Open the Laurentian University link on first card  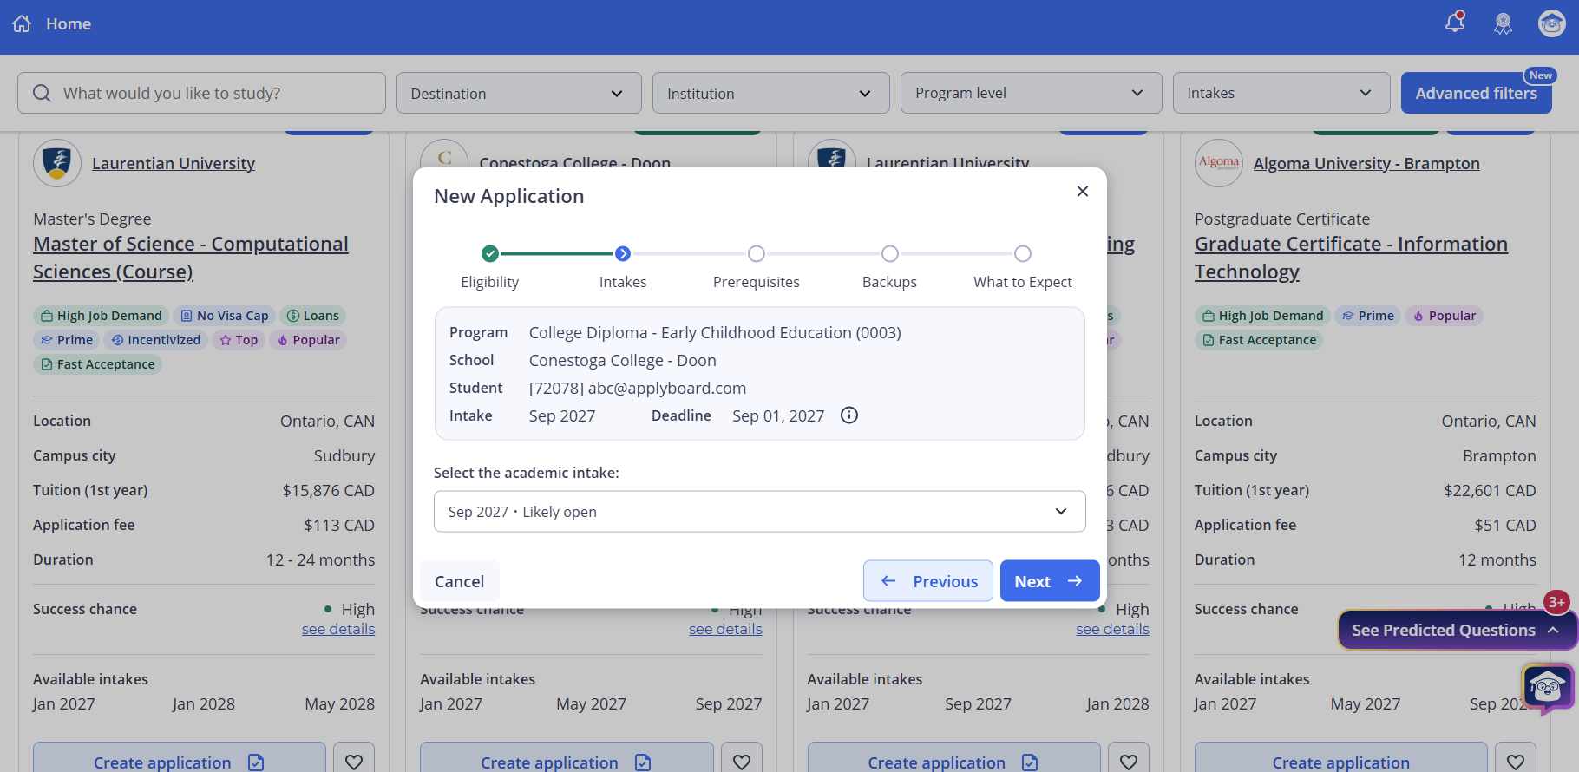tap(174, 163)
